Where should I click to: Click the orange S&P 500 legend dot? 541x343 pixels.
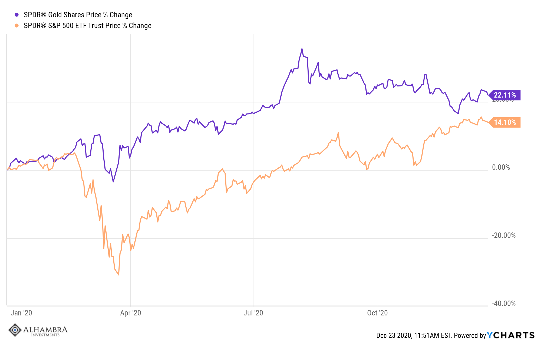pos(17,26)
